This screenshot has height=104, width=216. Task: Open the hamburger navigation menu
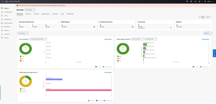[x=3, y=1]
